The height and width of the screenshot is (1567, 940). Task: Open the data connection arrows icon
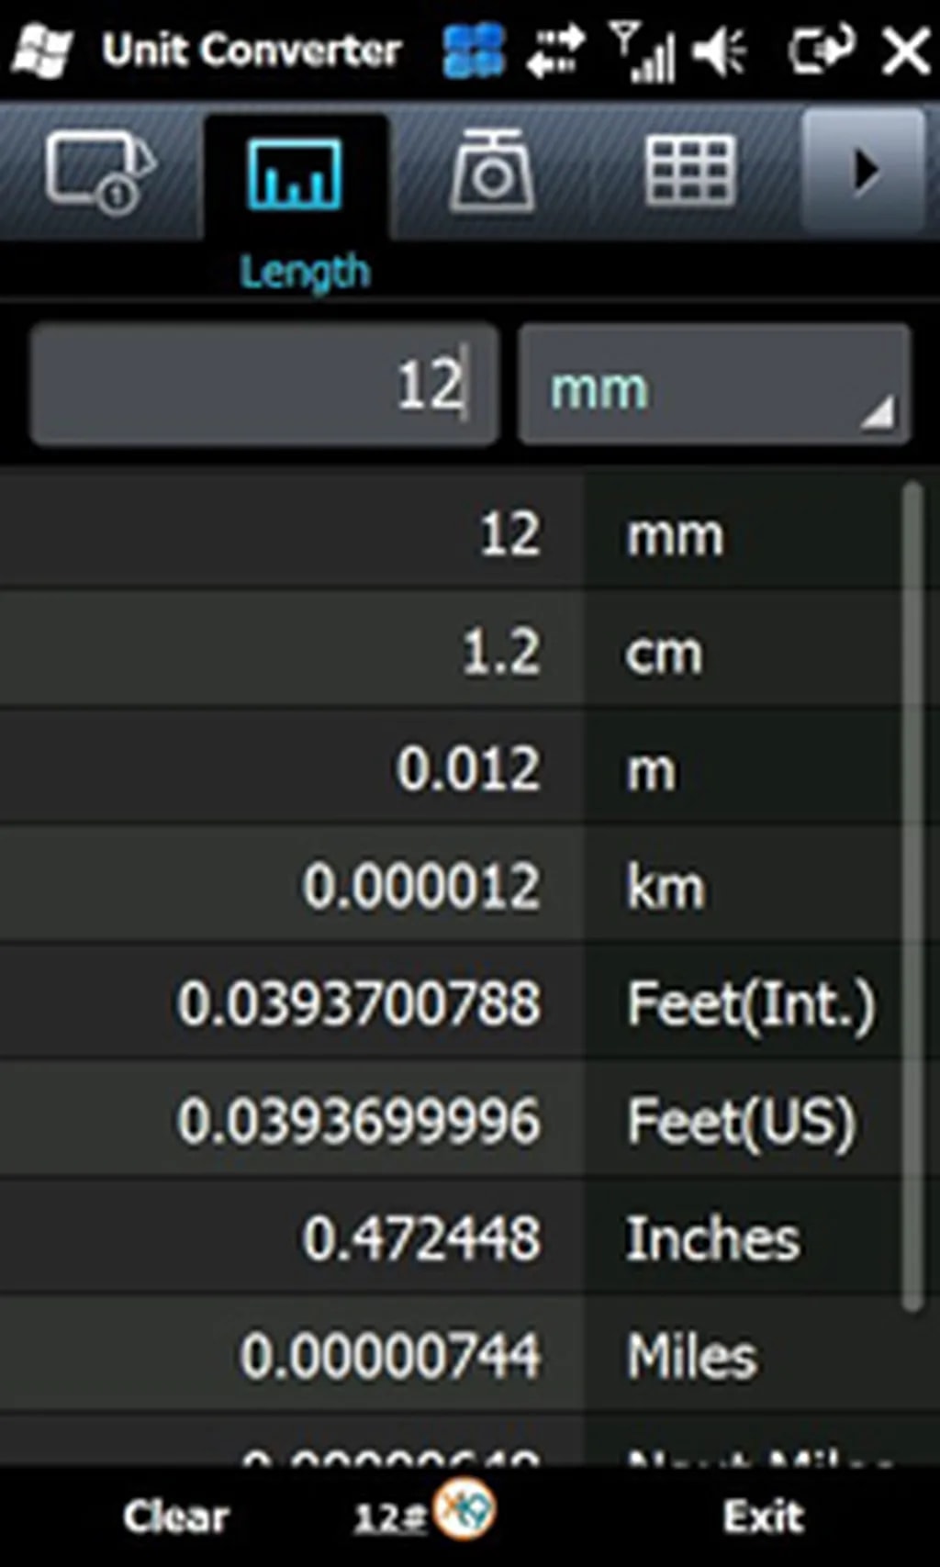tap(556, 50)
